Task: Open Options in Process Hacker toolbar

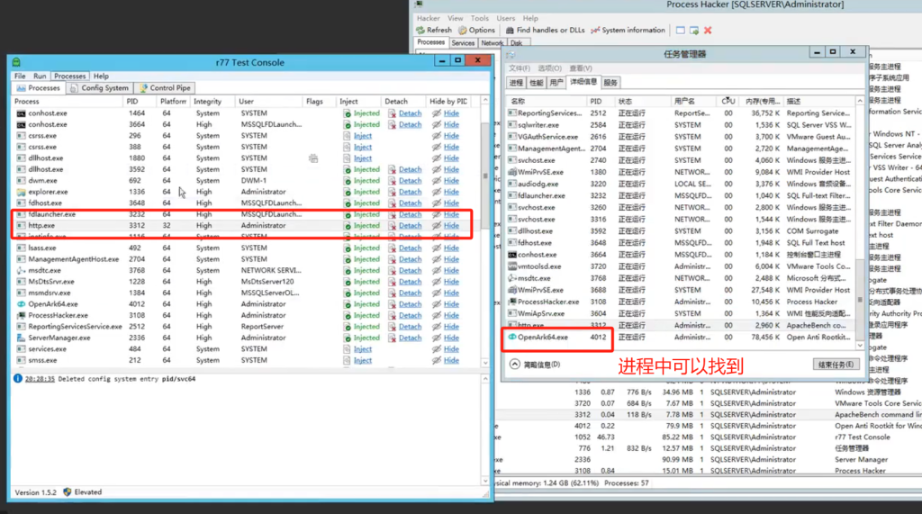Action: coord(476,30)
